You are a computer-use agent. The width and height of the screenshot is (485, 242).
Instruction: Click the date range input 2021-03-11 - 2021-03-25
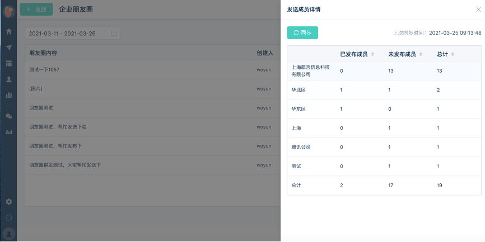(x=72, y=34)
